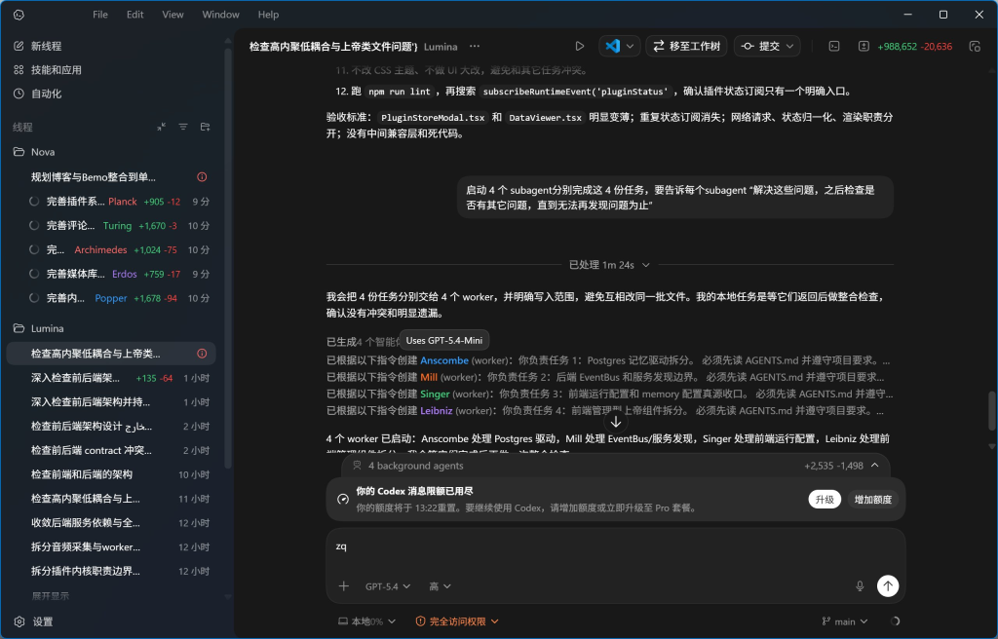
Task: Open the GPT-5.4 model dropdown
Action: (x=387, y=586)
